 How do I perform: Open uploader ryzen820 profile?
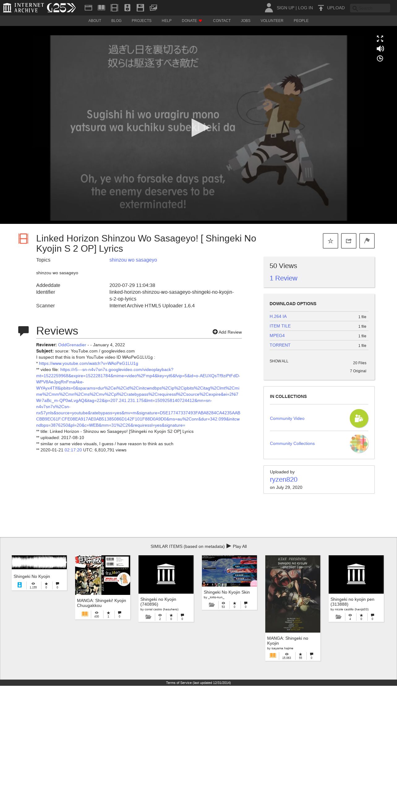point(284,480)
